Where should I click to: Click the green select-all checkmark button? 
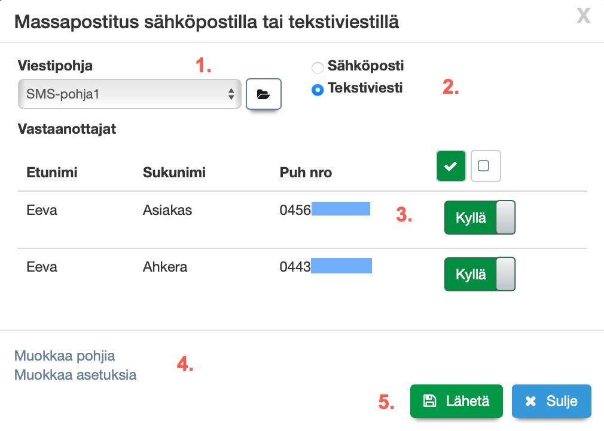[452, 167]
